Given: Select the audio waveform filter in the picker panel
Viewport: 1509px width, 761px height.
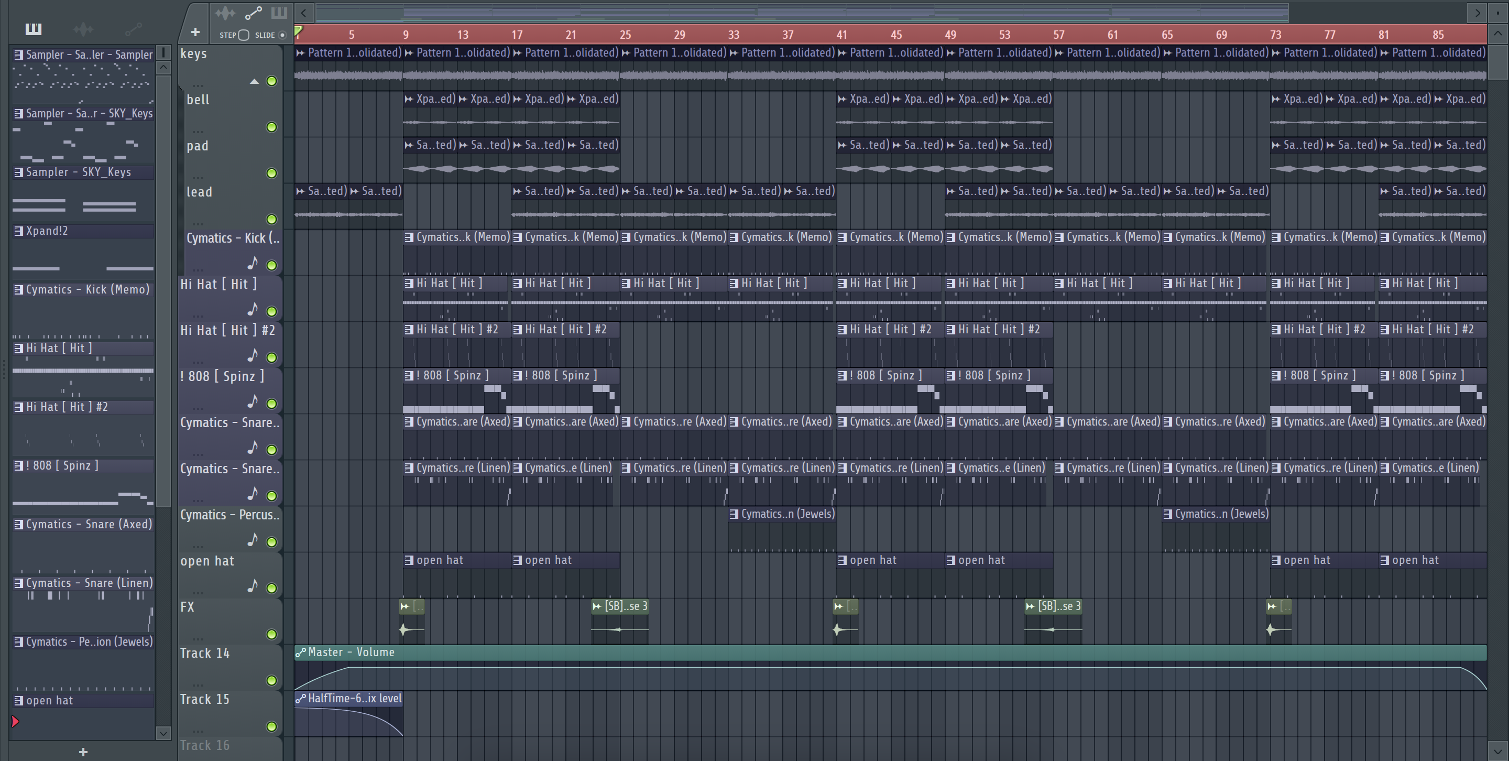Looking at the screenshot, I should (83, 29).
